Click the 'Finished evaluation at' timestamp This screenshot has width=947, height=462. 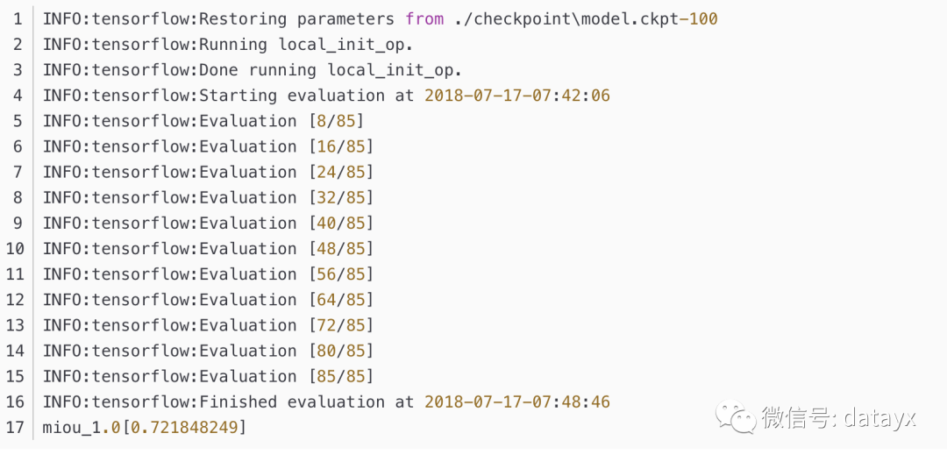pyautogui.click(x=517, y=402)
